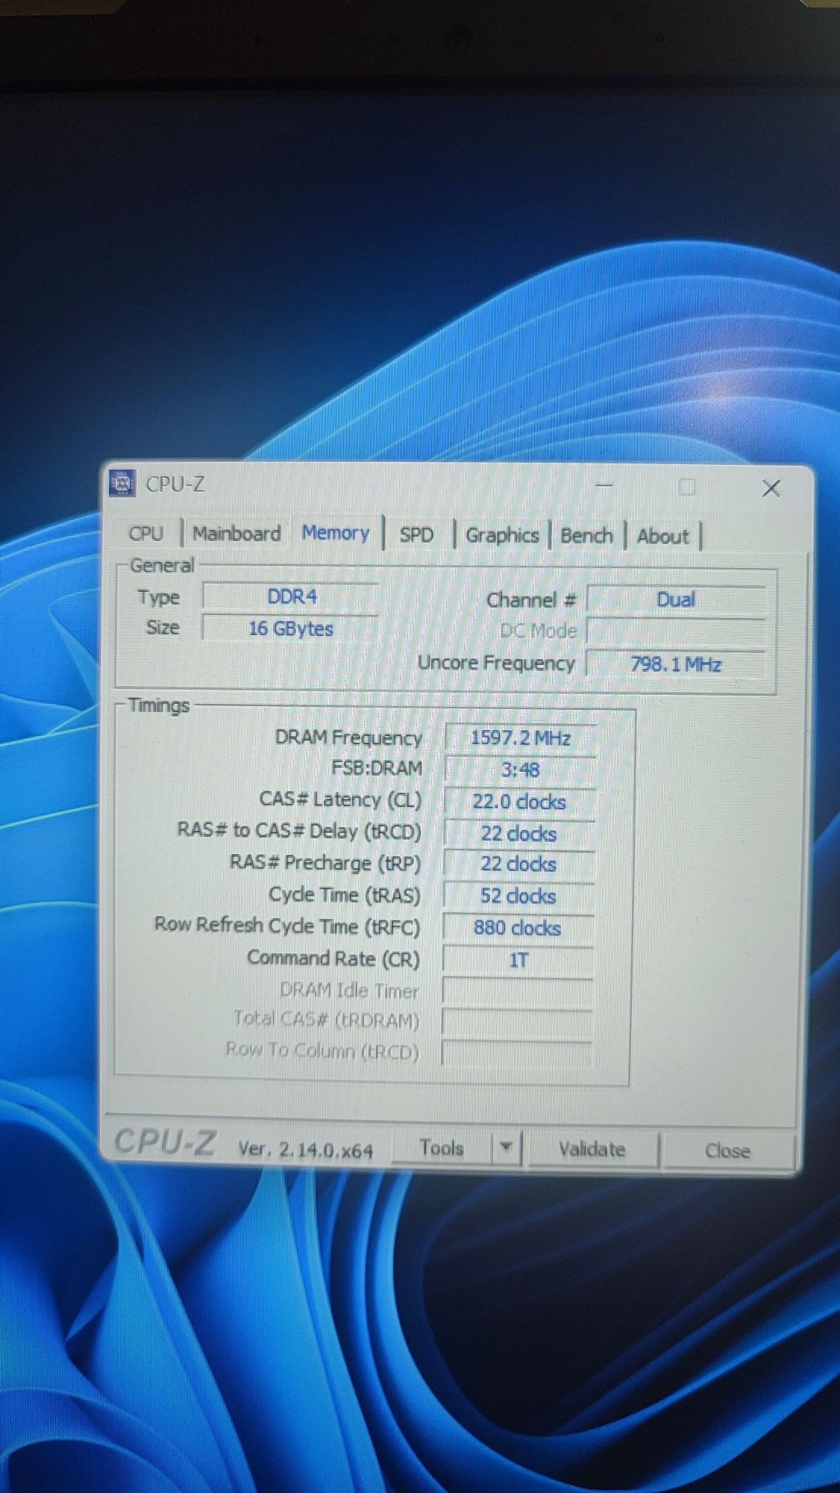Viewport: 840px width, 1493px height.
Task: Click the 3:48 FSB:DRAM ratio value
Action: point(520,770)
